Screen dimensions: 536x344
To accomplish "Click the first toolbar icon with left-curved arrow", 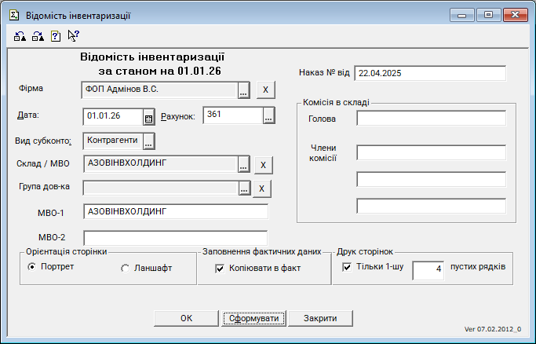I will pos(20,35).
